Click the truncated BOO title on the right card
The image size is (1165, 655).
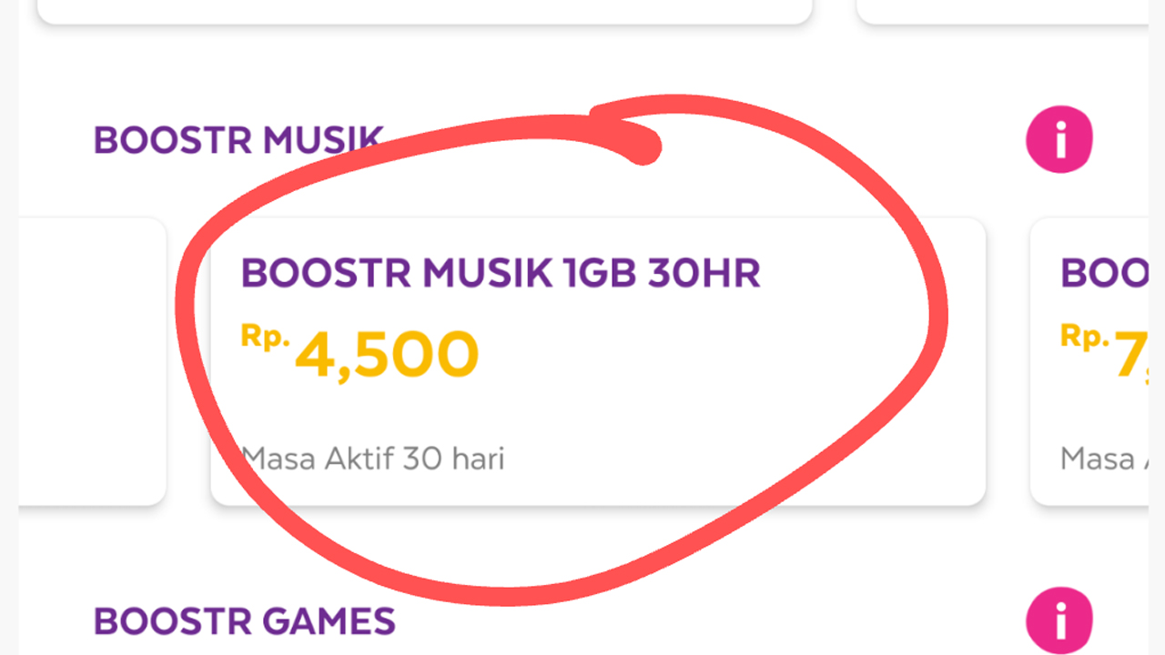(1104, 273)
